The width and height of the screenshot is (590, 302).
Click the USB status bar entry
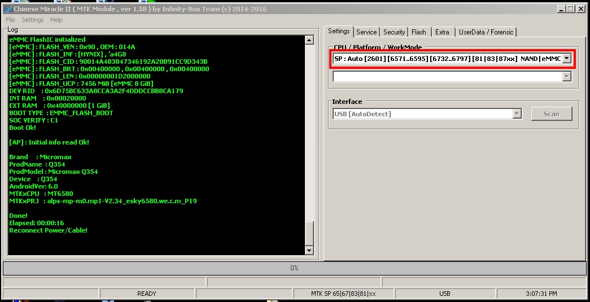pos(445,294)
